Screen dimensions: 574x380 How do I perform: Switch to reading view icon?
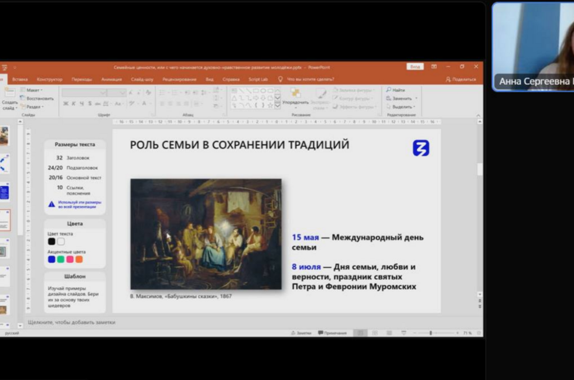tap(389, 333)
